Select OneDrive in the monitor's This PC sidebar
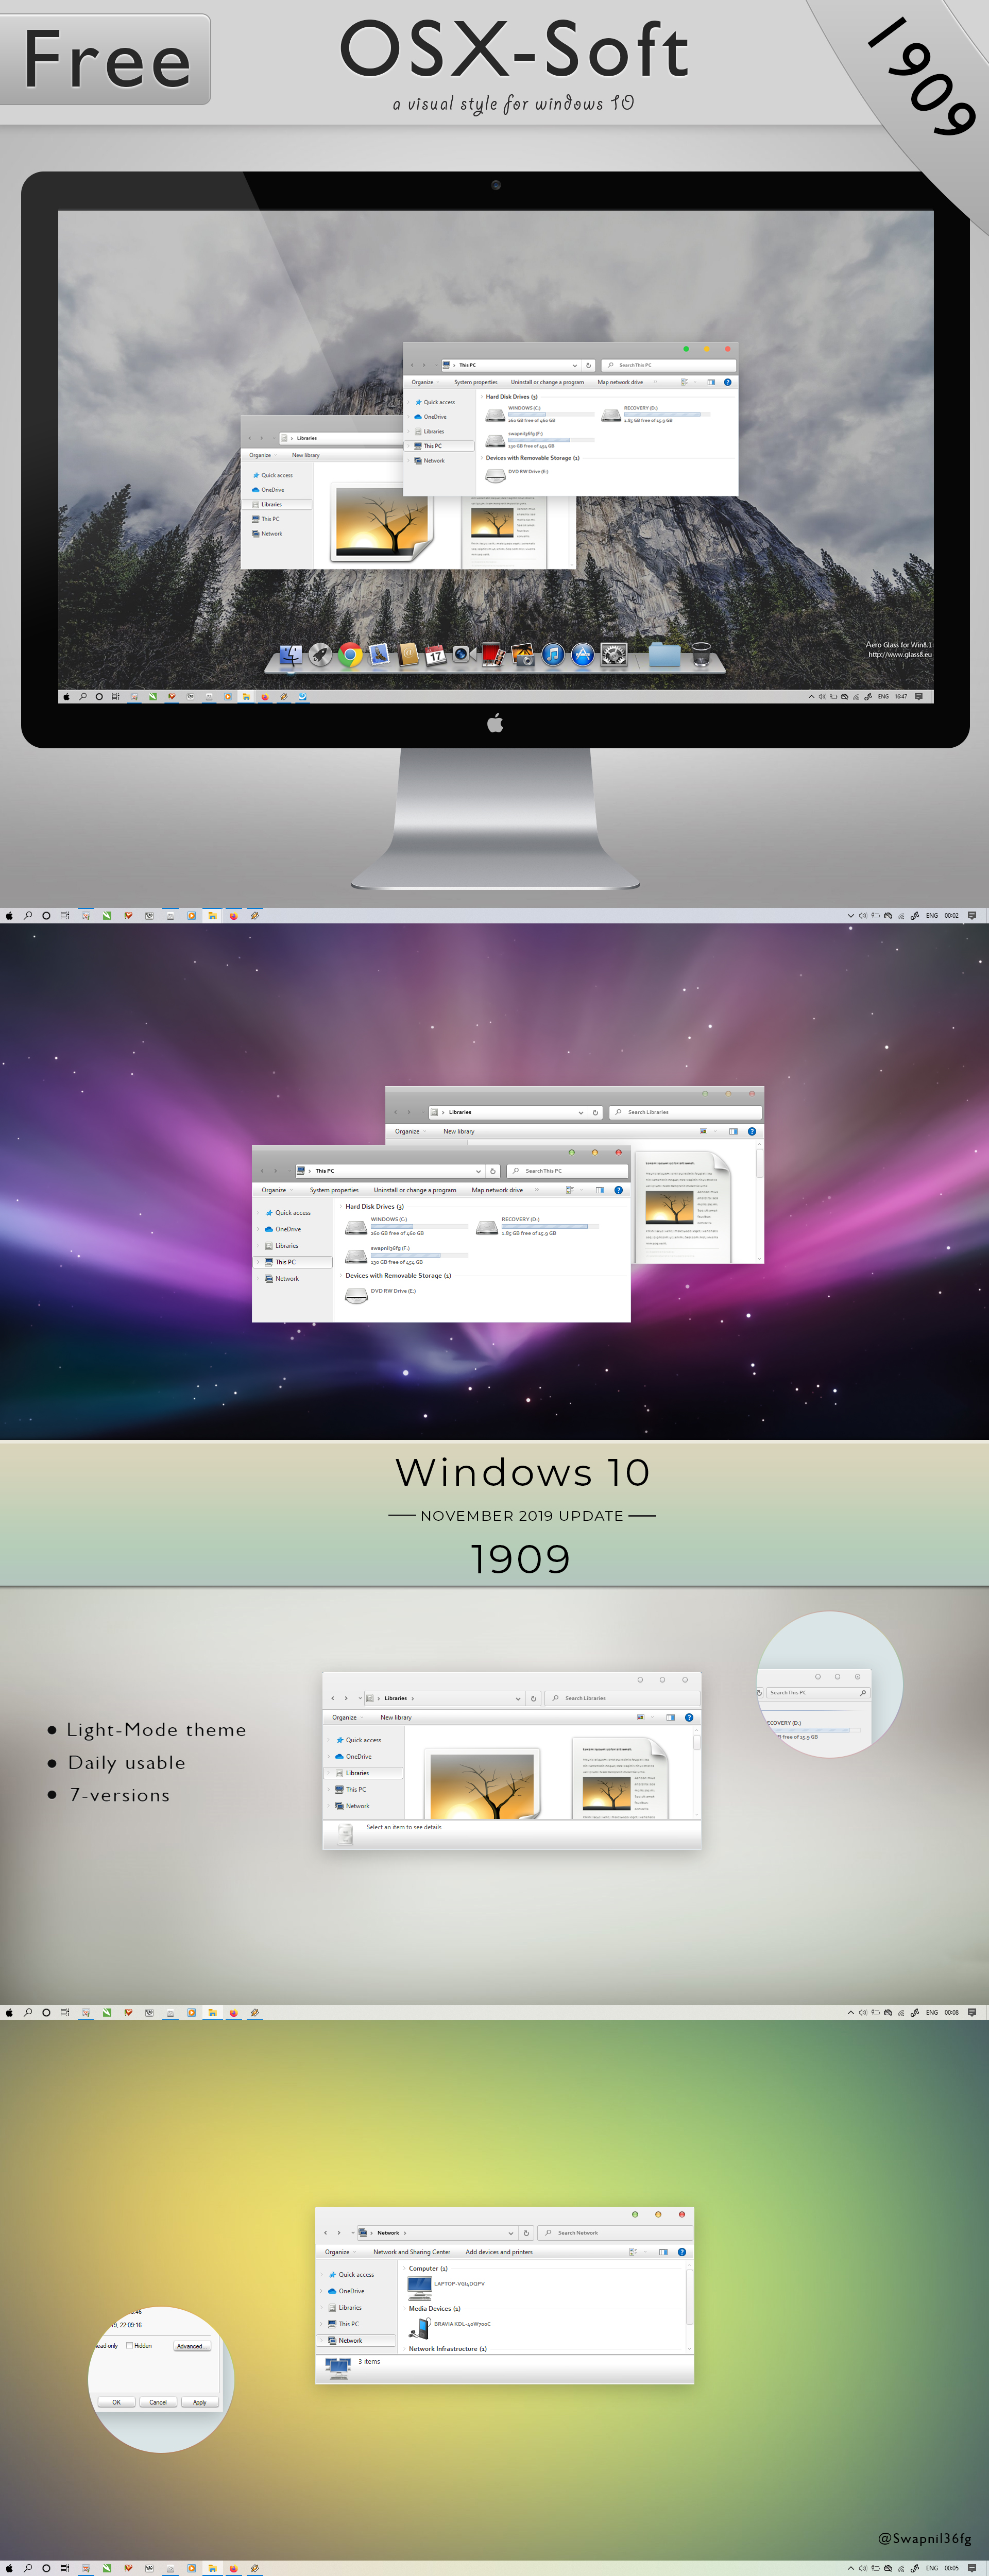Viewport: 989px width, 2576px height. tap(435, 417)
